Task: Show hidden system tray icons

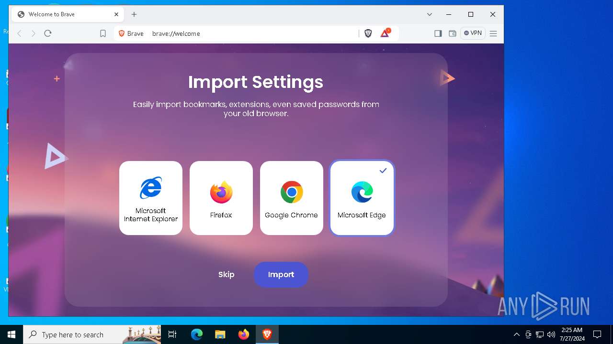Action: pos(516,334)
